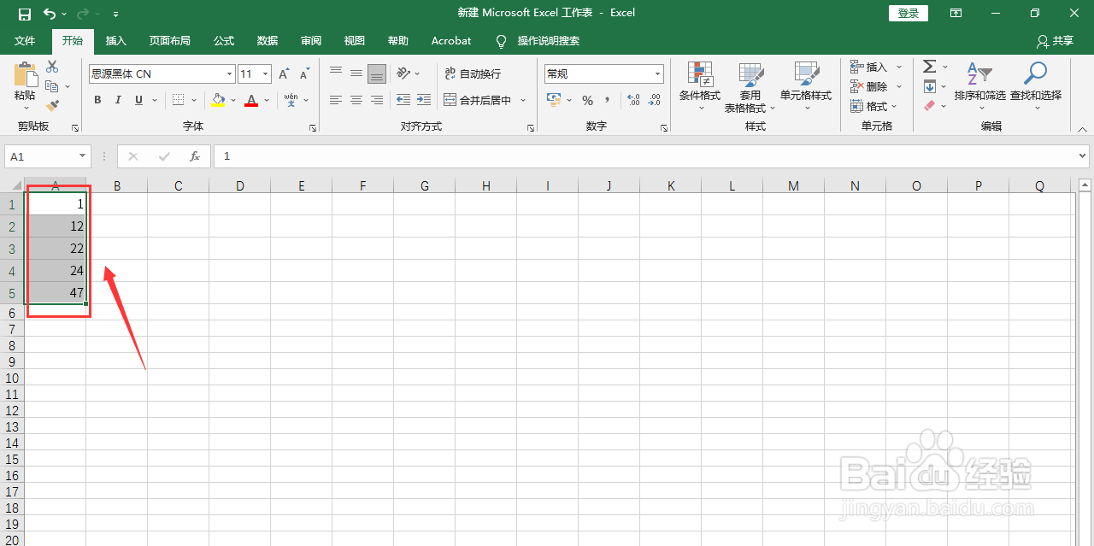1094x546 pixels.
Task: Open the number format dropdown 常规
Action: click(x=657, y=74)
